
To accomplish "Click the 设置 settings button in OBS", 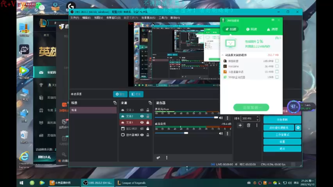I will [x=282, y=142].
